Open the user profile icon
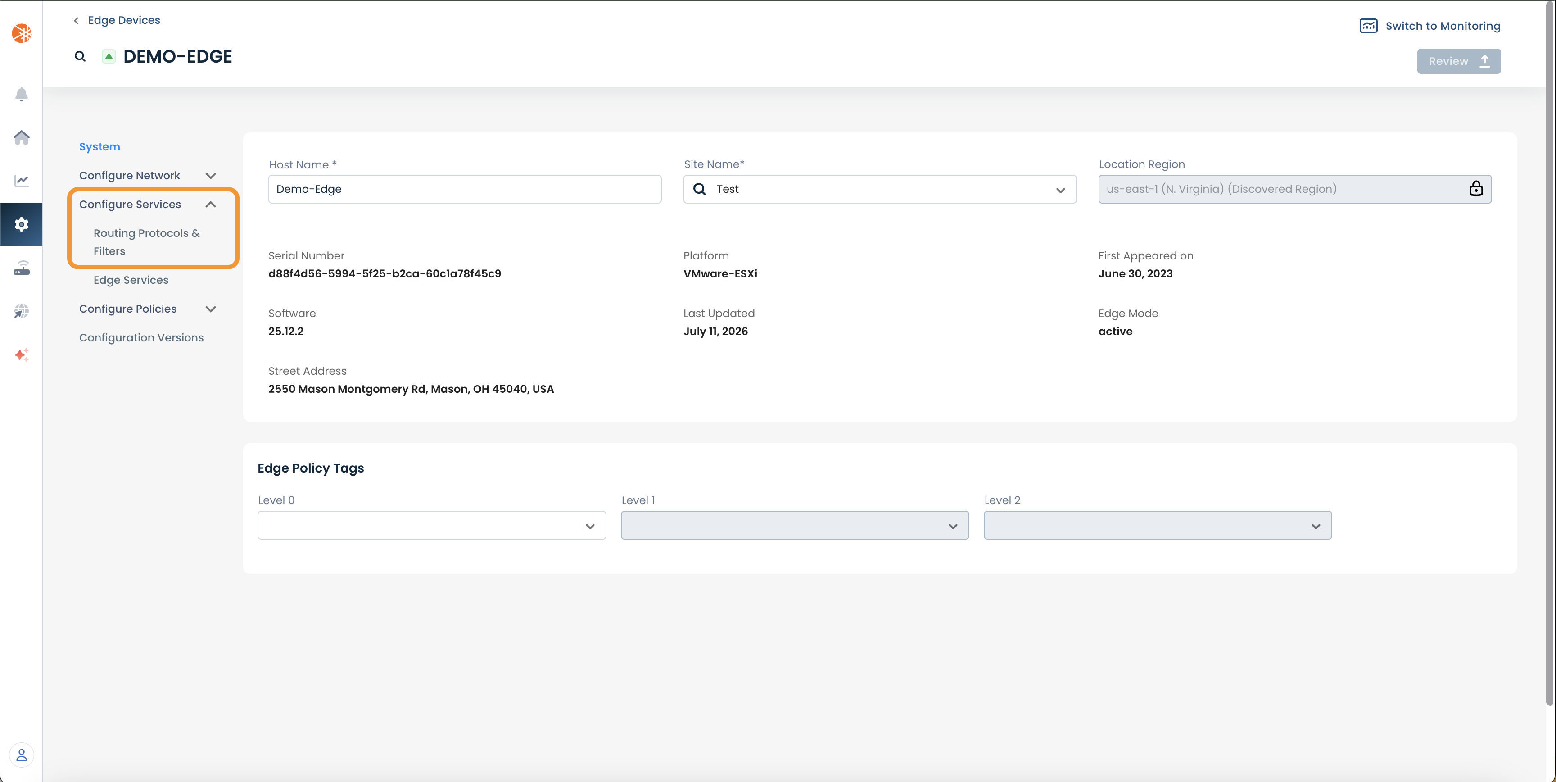This screenshot has width=1556, height=782. [21, 755]
